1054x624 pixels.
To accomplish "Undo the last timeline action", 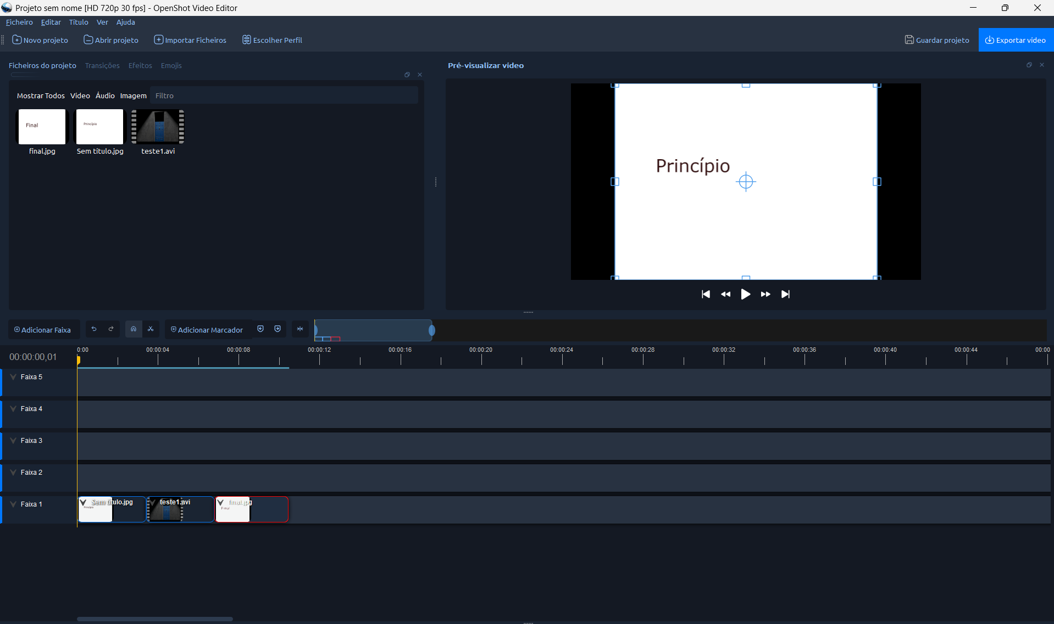I will (94, 329).
